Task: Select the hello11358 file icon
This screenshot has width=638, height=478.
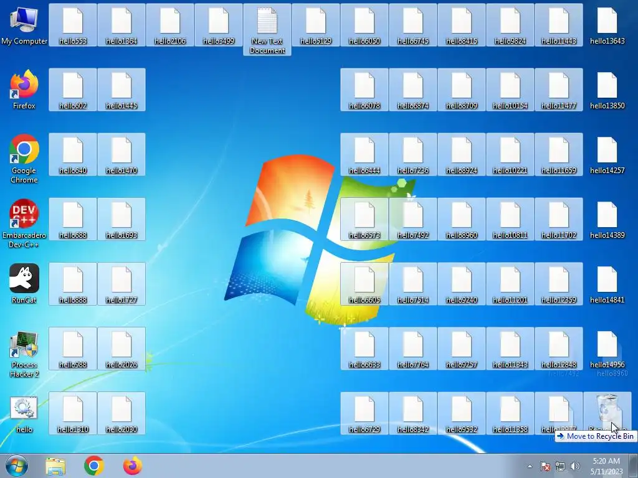Action: pyautogui.click(x=510, y=413)
